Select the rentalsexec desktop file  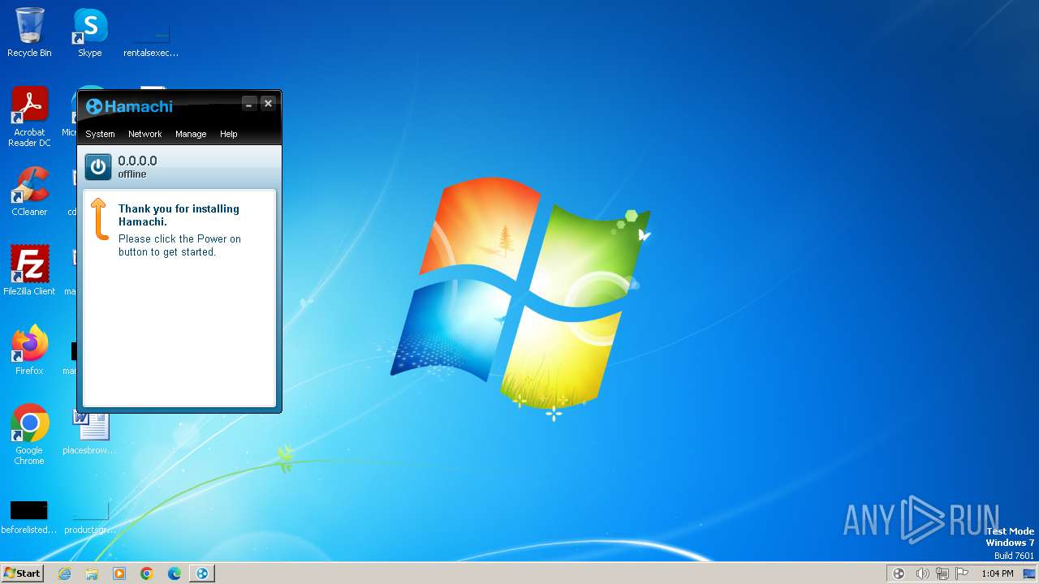point(151,39)
